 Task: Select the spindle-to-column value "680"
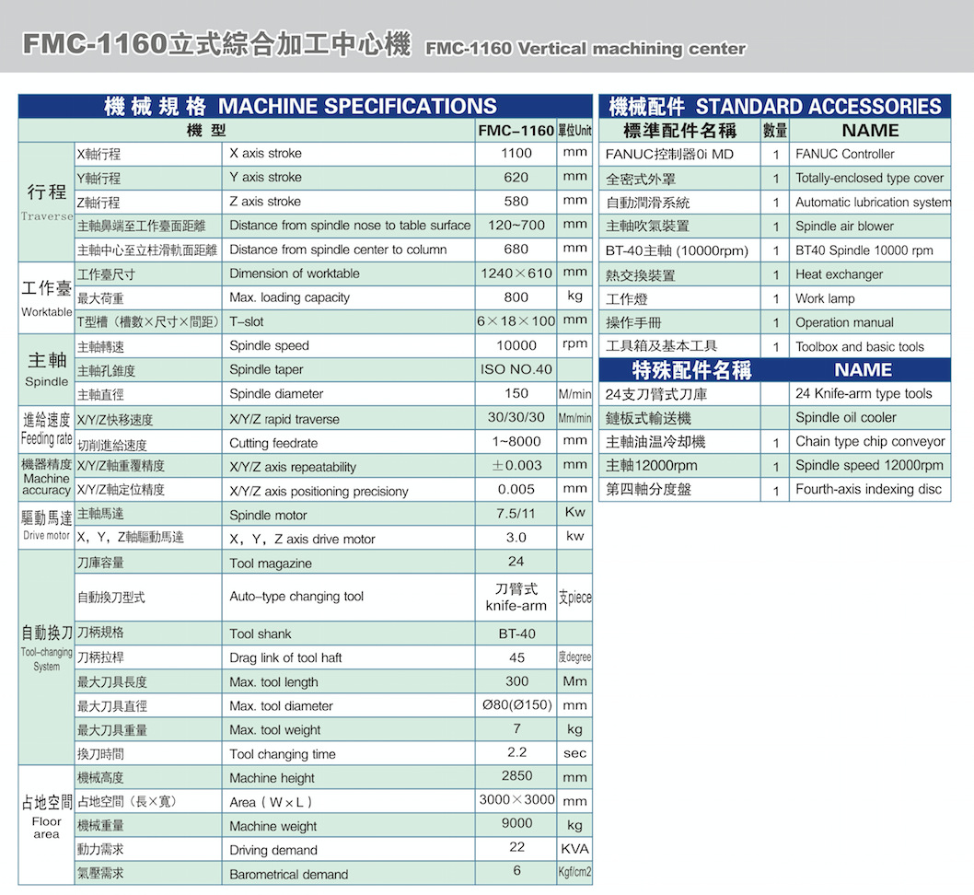516,249
